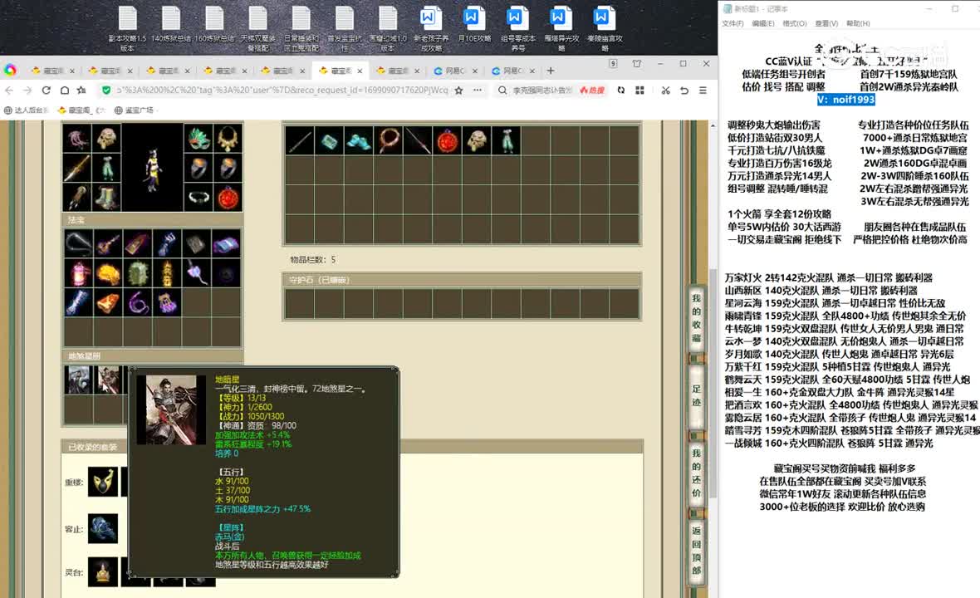Open the browser hamburger menu
The width and height of the screenshot is (980, 598).
[703, 91]
